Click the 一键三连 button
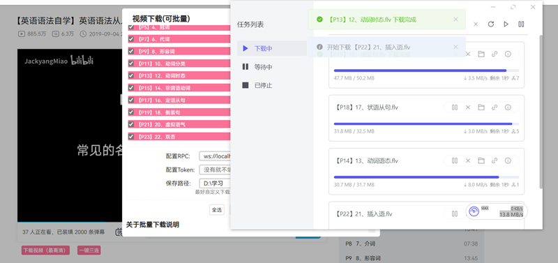Viewport: 558px width, 263px height. coord(89,250)
